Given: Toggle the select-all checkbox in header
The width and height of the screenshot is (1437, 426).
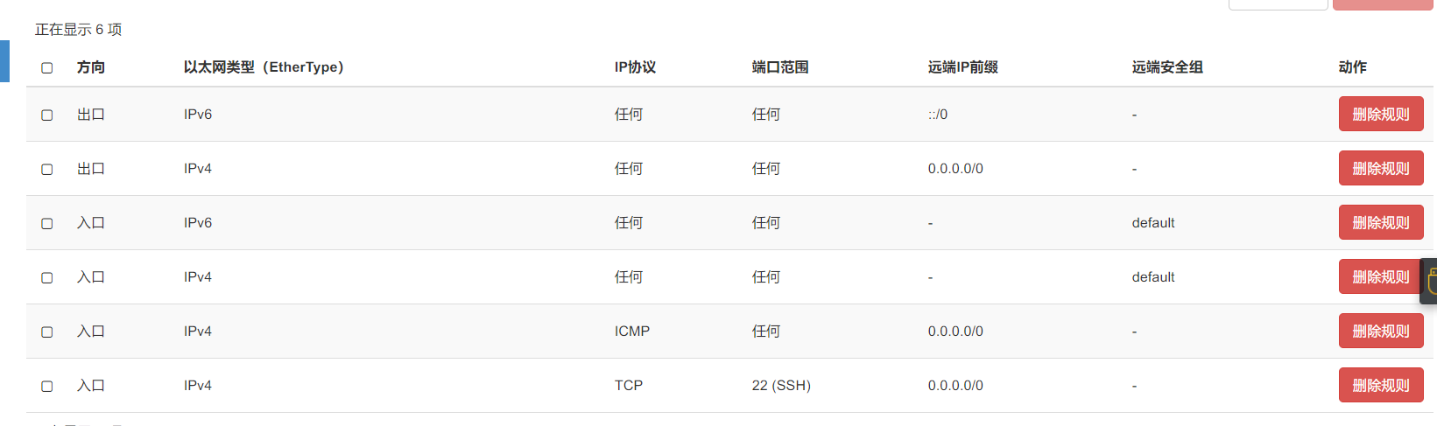Looking at the screenshot, I should click(x=47, y=68).
